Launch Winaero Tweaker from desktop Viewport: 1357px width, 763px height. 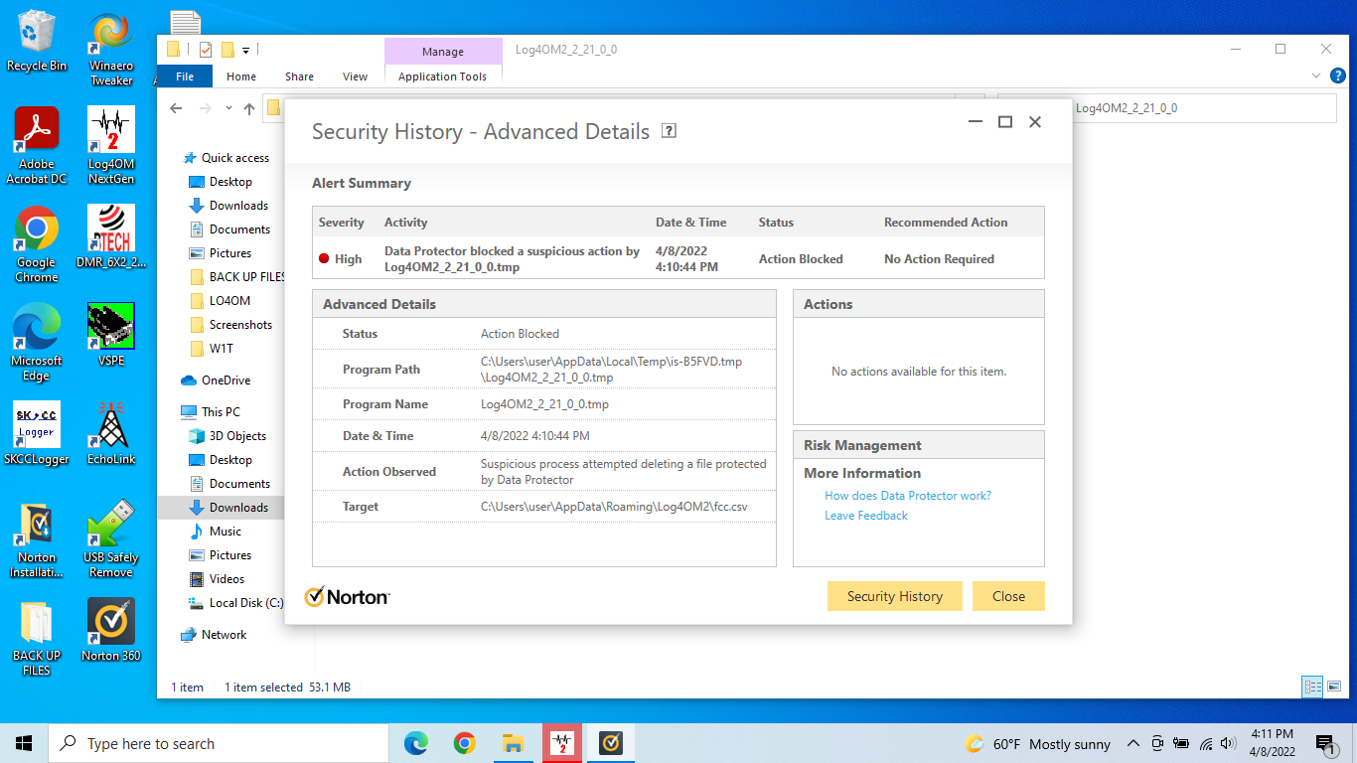111,49
